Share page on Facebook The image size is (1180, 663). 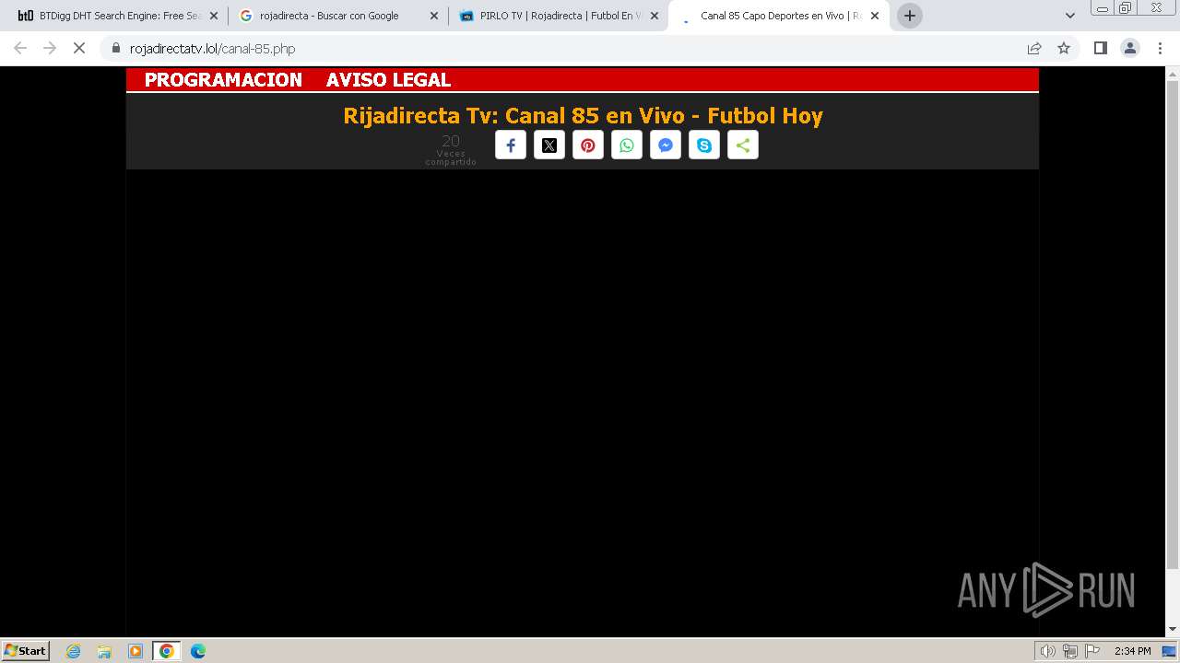(x=511, y=145)
